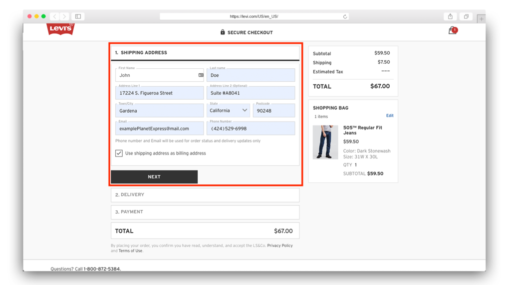Select the Address Line 2 field
This screenshot has width=511, height=285.
click(251, 93)
